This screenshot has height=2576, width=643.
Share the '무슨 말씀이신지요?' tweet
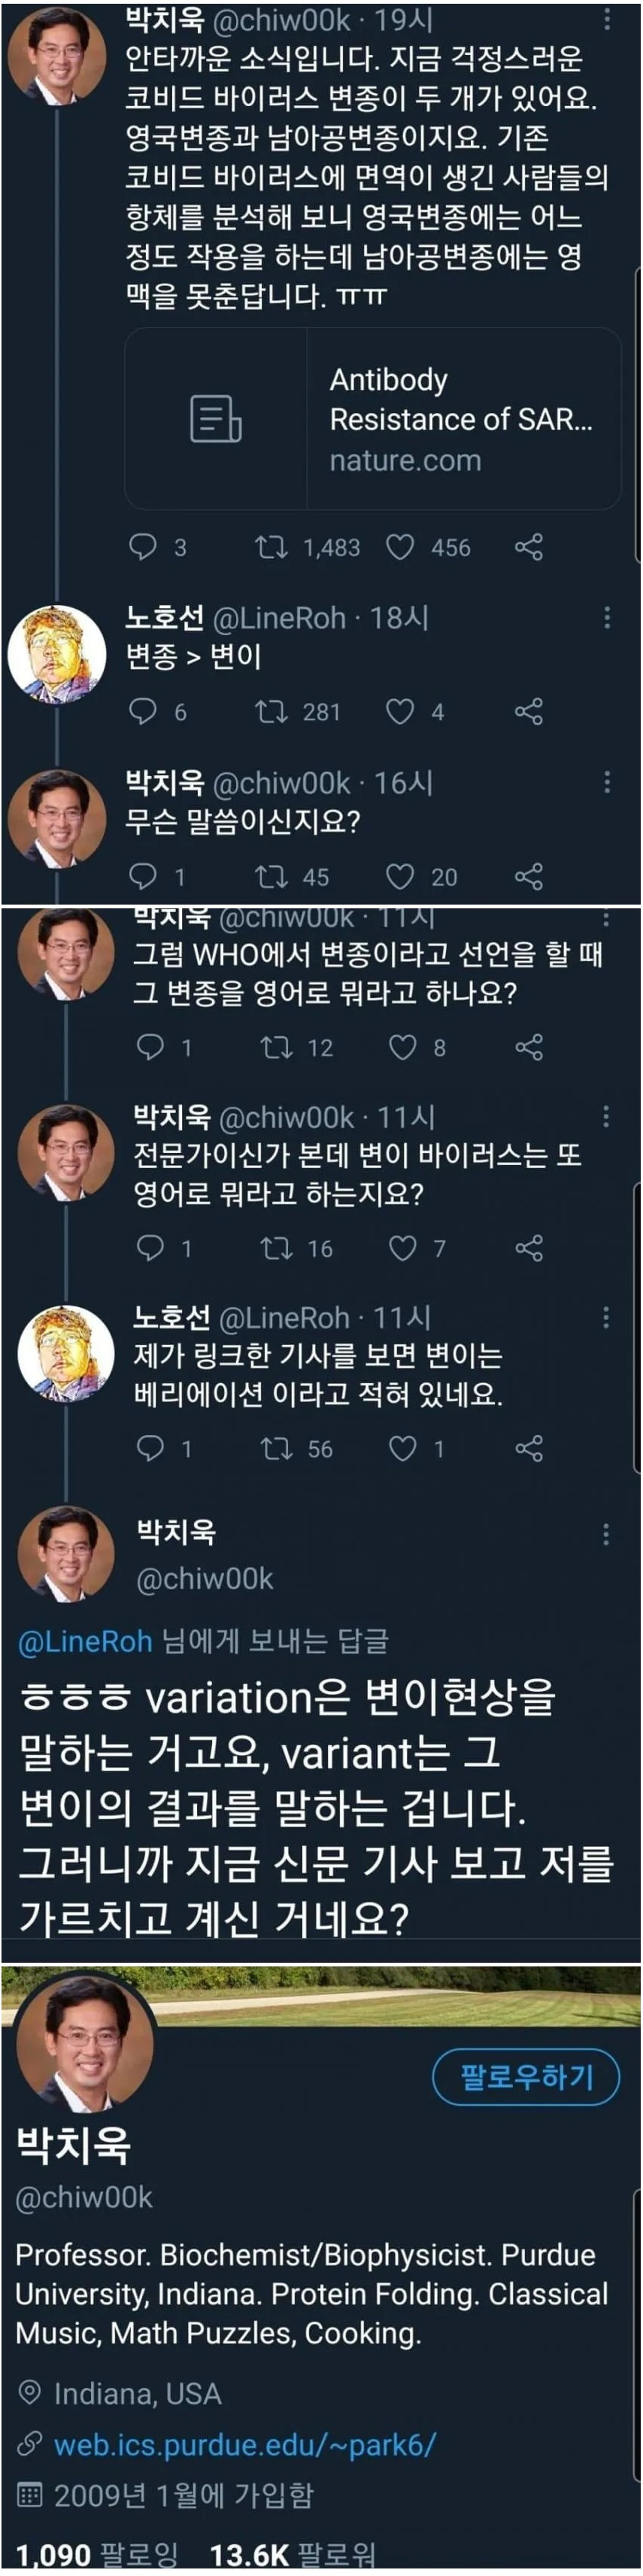click(x=528, y=876)
